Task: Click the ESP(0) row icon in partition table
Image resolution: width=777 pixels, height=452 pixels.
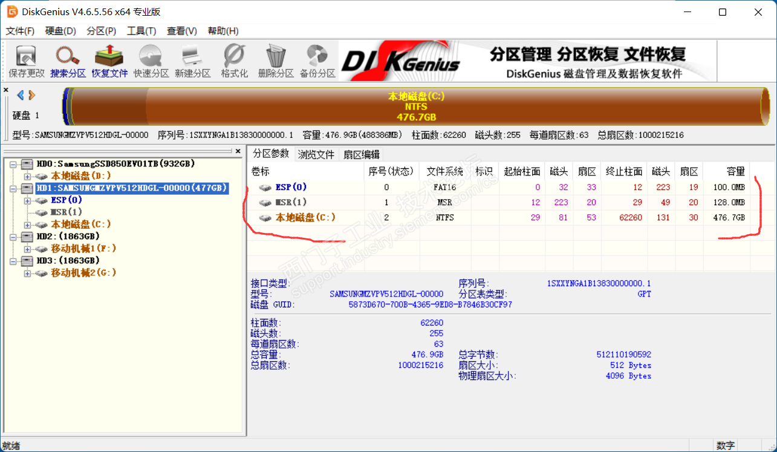Action: 265,188
